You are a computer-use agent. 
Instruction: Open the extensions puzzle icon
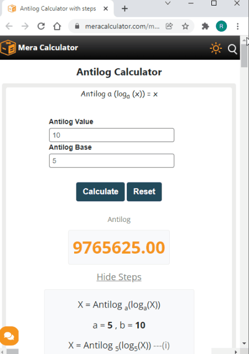pyautogui.click(x=205, y=26)
